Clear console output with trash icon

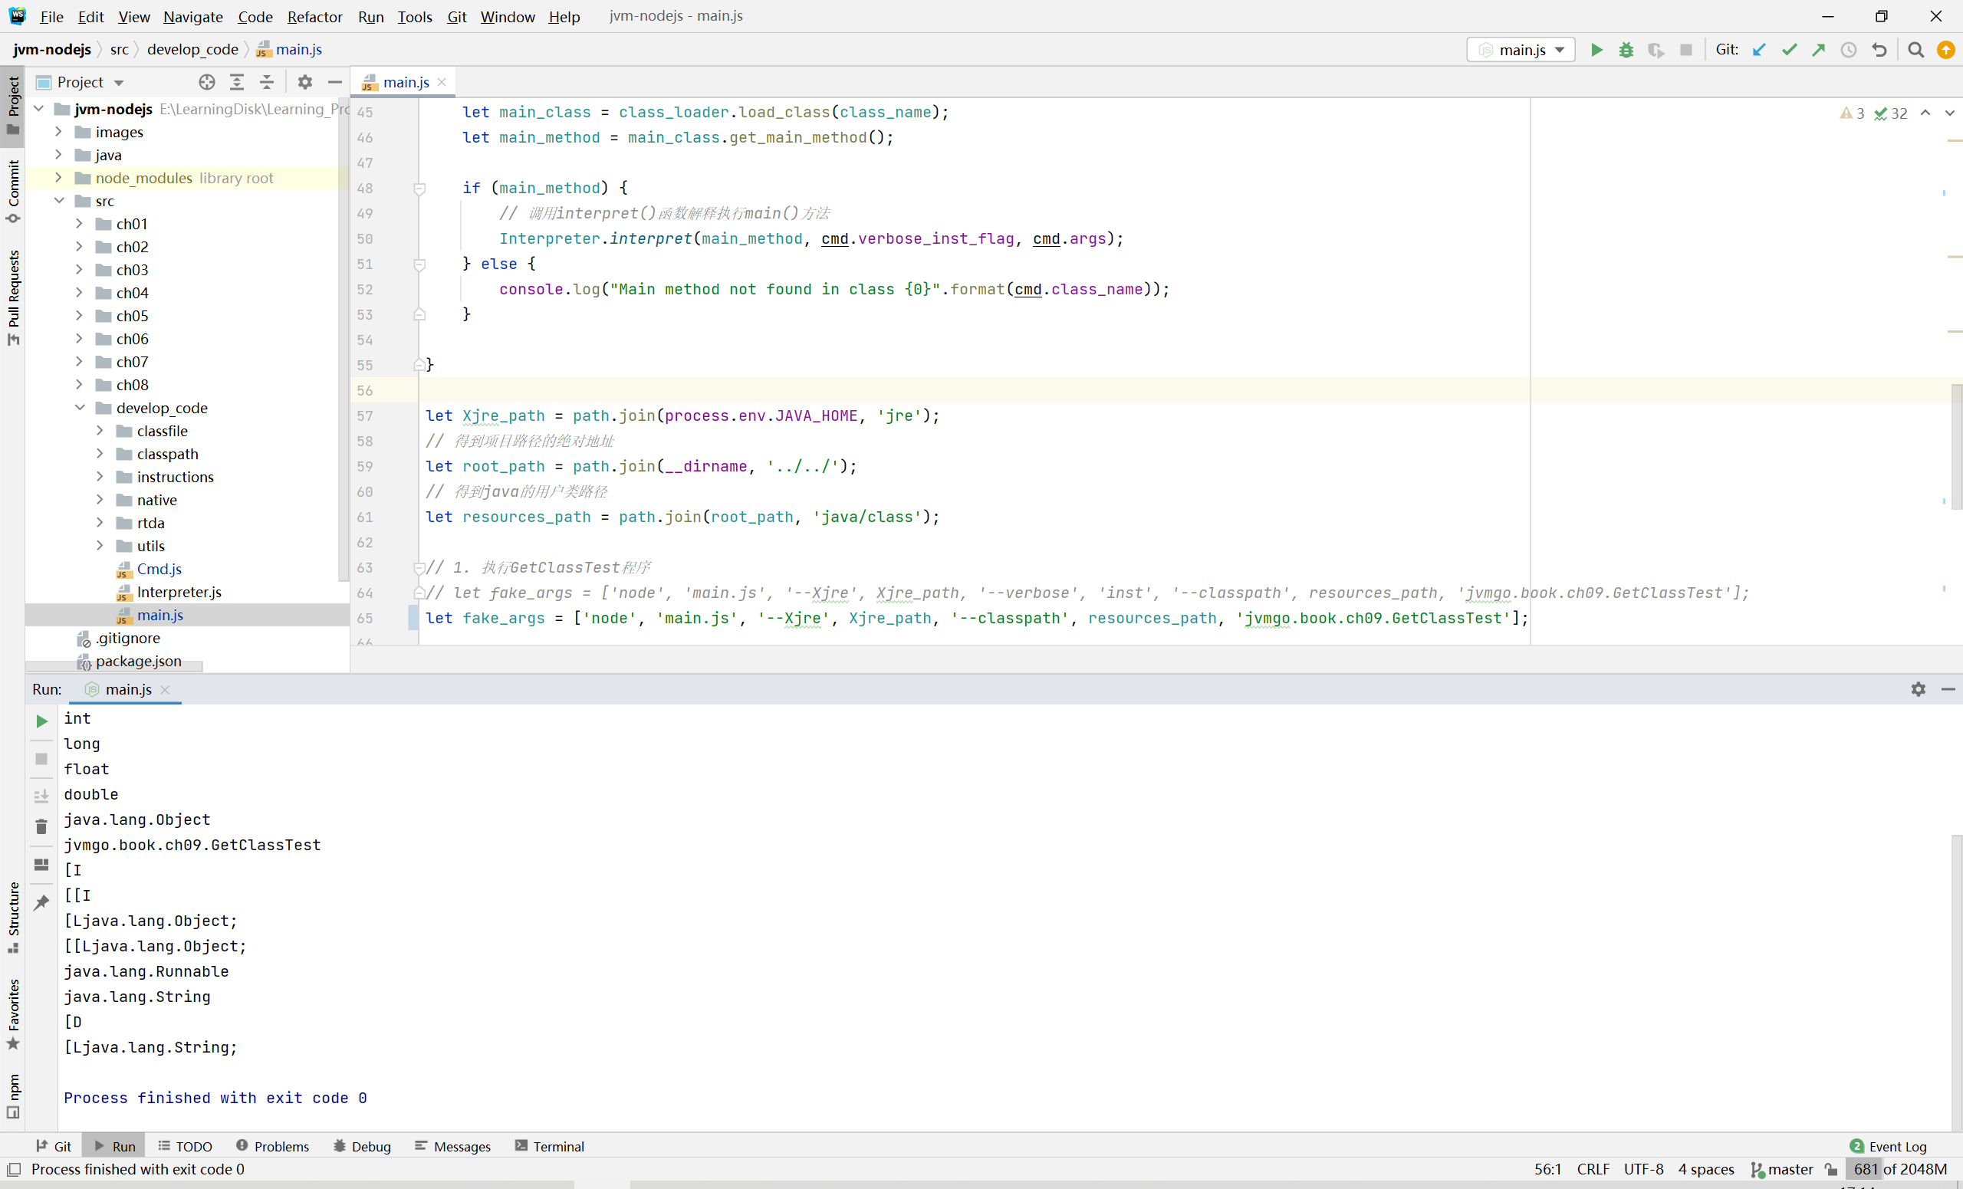tap(41, 826)
